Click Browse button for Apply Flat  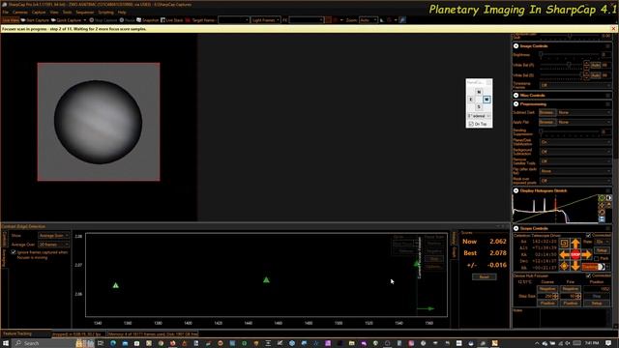click(x=546, y=123)
